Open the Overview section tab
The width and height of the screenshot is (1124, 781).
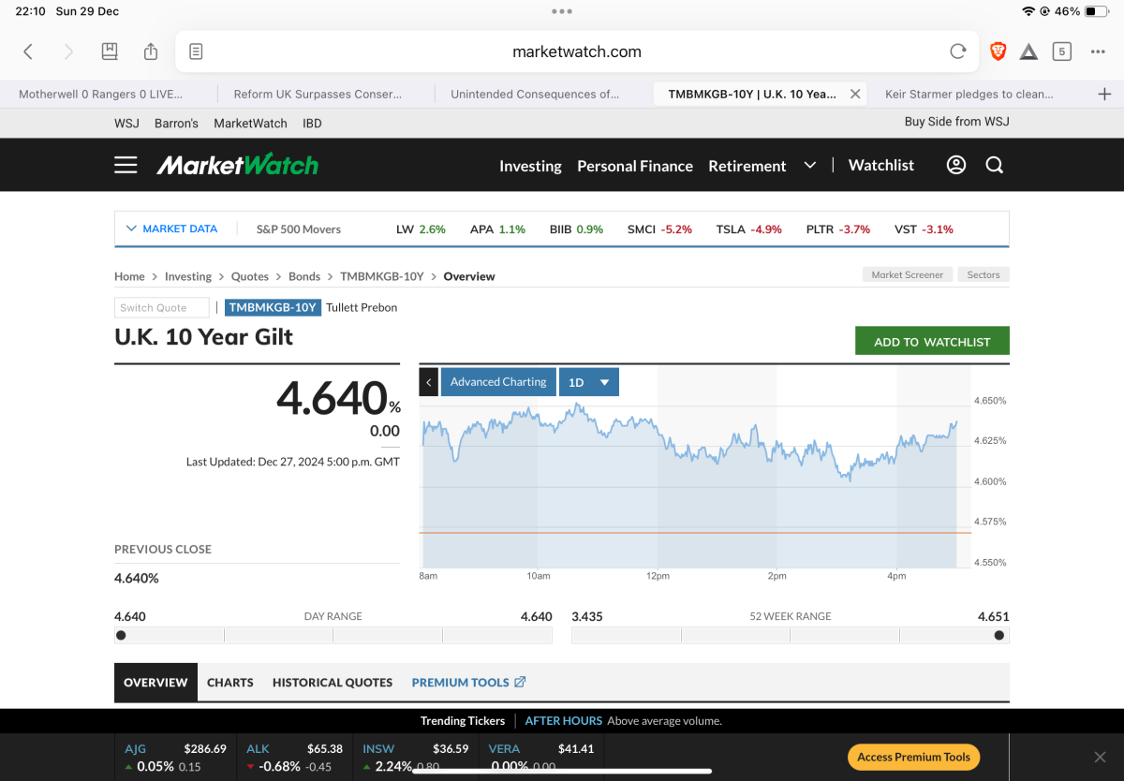point(155,683)
